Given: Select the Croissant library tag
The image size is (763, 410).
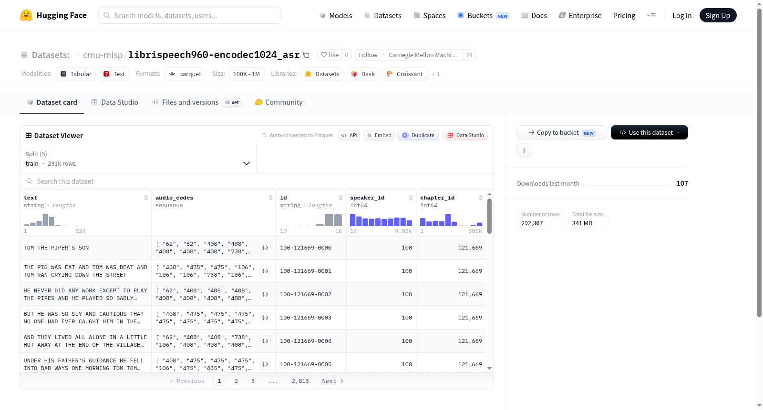Looking at the screenshot, I should coord(405,74).
